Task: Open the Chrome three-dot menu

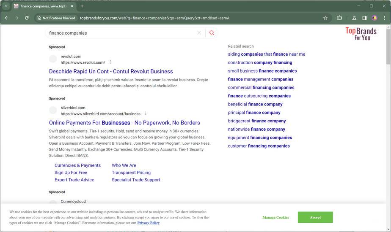Action: click(384, 18)
